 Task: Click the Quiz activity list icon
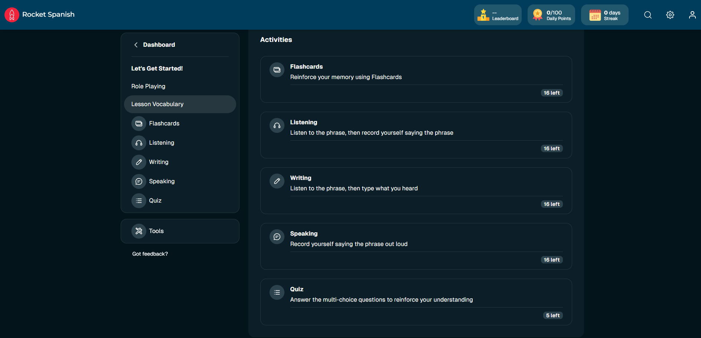(x=277, y=292)
